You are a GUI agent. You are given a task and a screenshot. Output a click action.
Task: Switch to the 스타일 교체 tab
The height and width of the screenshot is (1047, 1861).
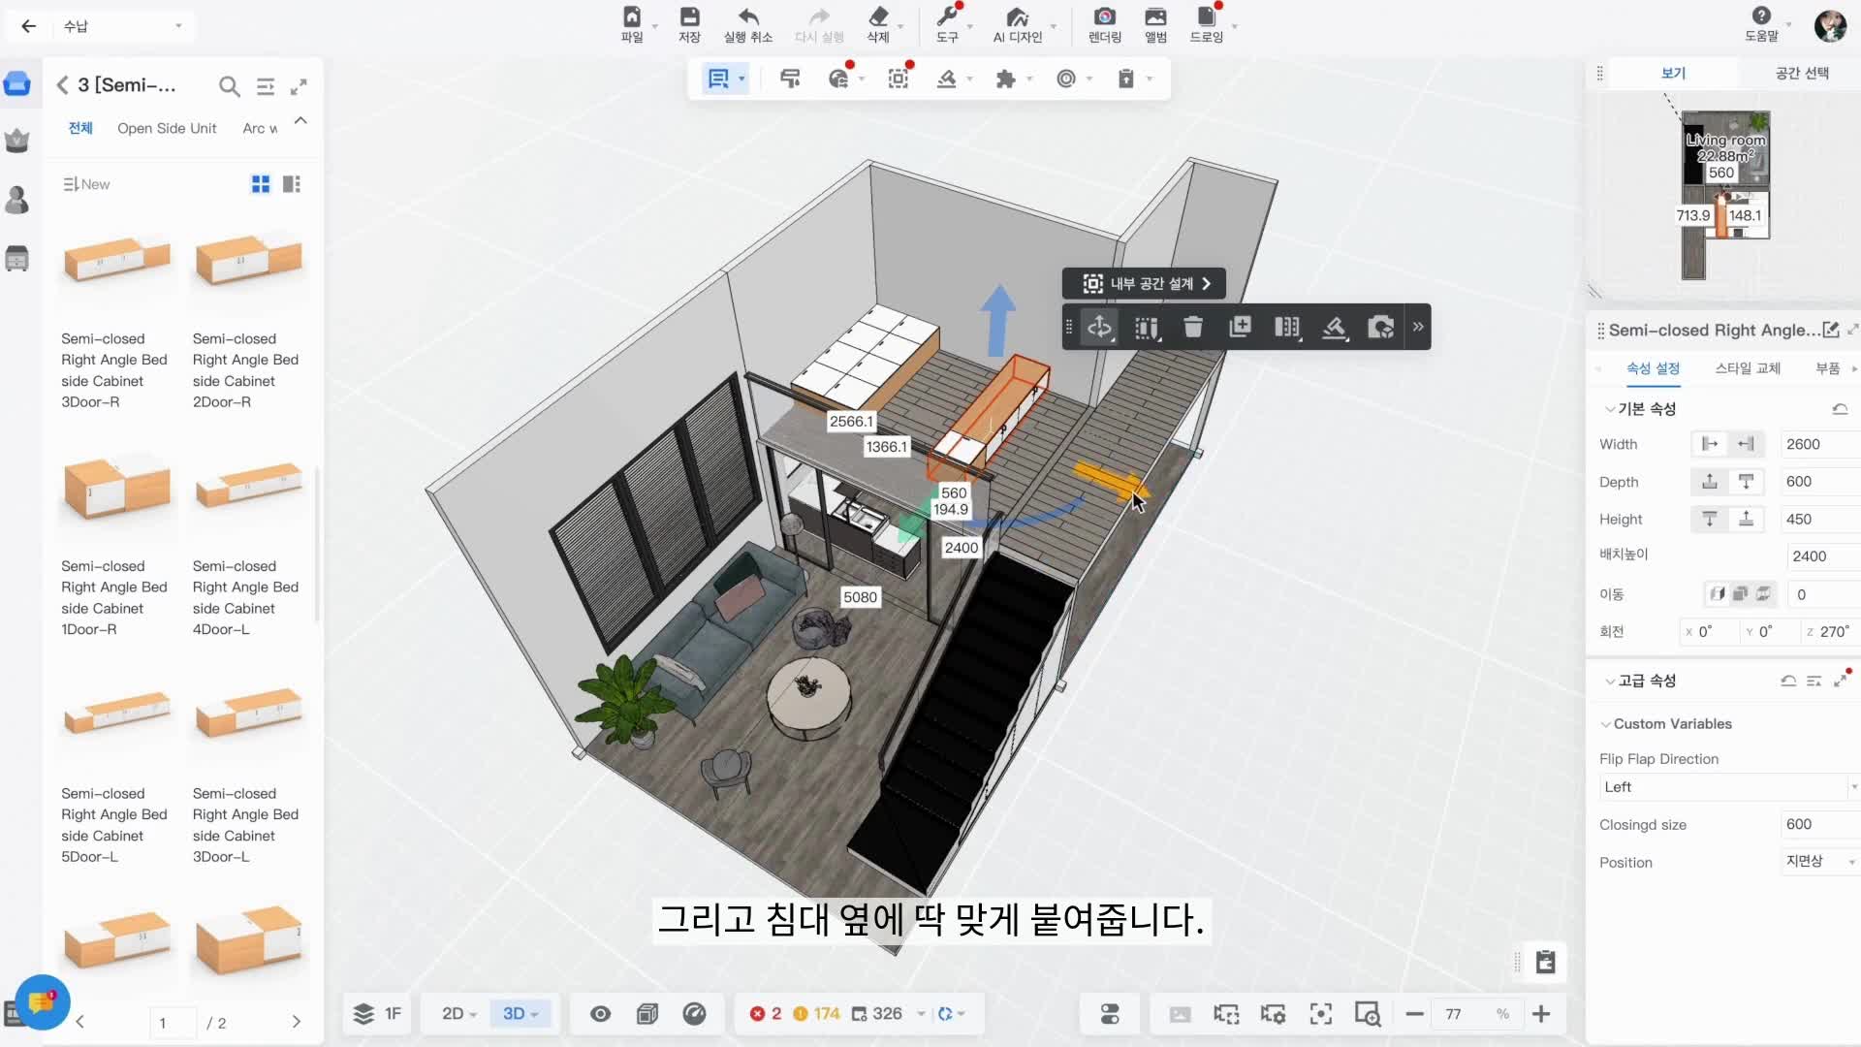pos(1747,368)
